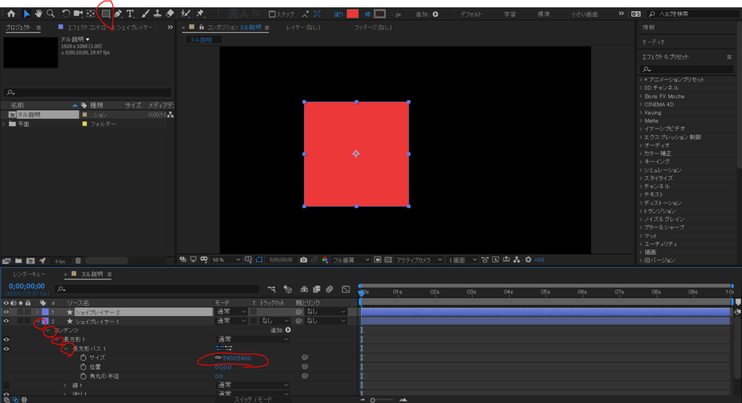Viewport: 742px width, 403px height.
Task: Collapse the コンテンツ group
Action: click(x=48, y=330)
